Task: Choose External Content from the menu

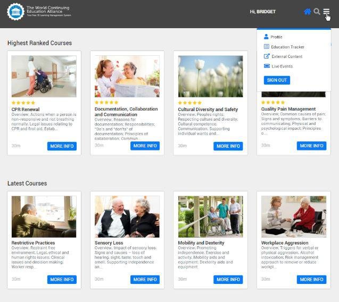Action: pyautogui.click(x=287, y=56)
